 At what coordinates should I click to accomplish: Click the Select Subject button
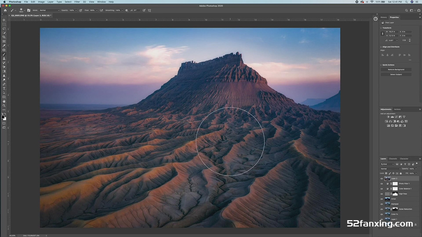point(396,74)
